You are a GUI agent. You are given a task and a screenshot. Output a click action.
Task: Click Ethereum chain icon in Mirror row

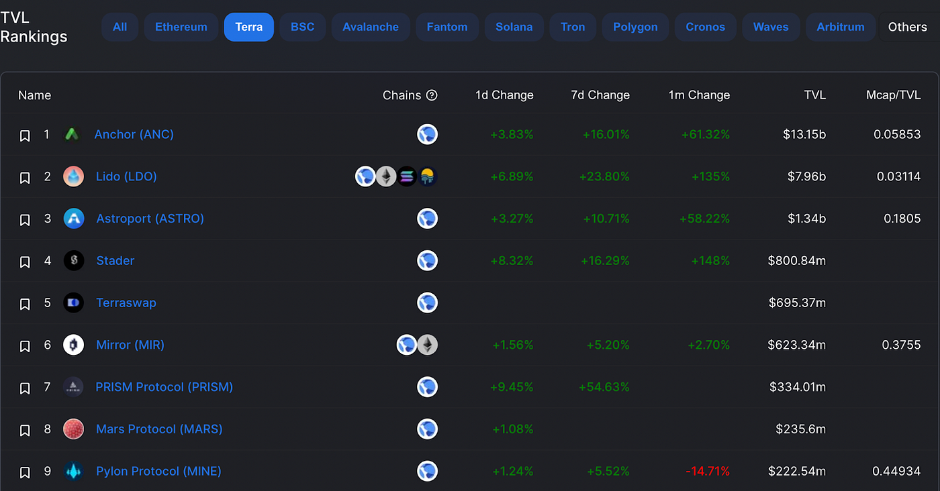tap(427, 345)
